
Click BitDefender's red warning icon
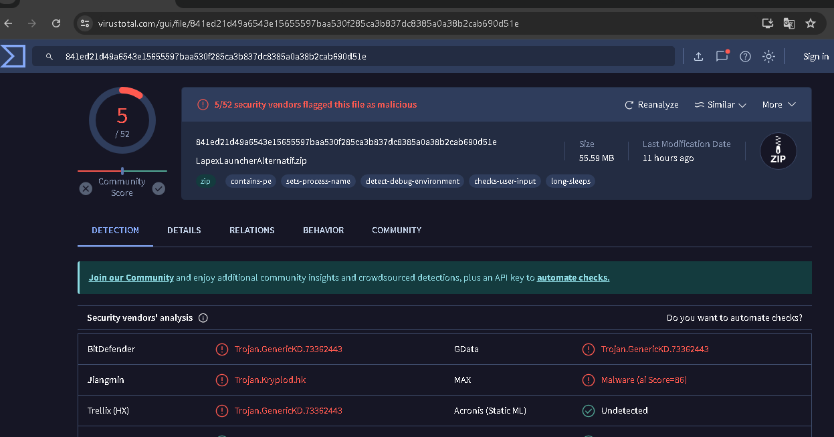tap(221, 349)
